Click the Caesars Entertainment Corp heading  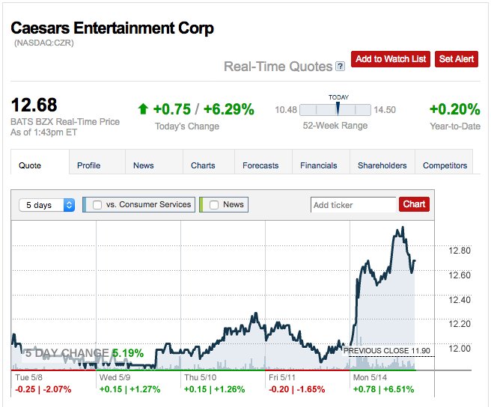click(x=112, y=28)
